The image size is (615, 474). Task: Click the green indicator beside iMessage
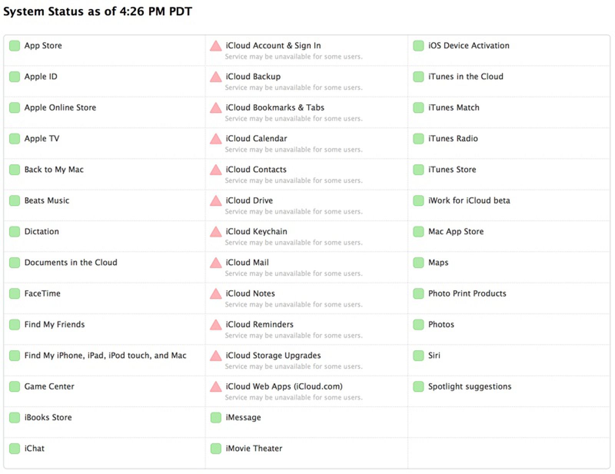click(216, 418)
